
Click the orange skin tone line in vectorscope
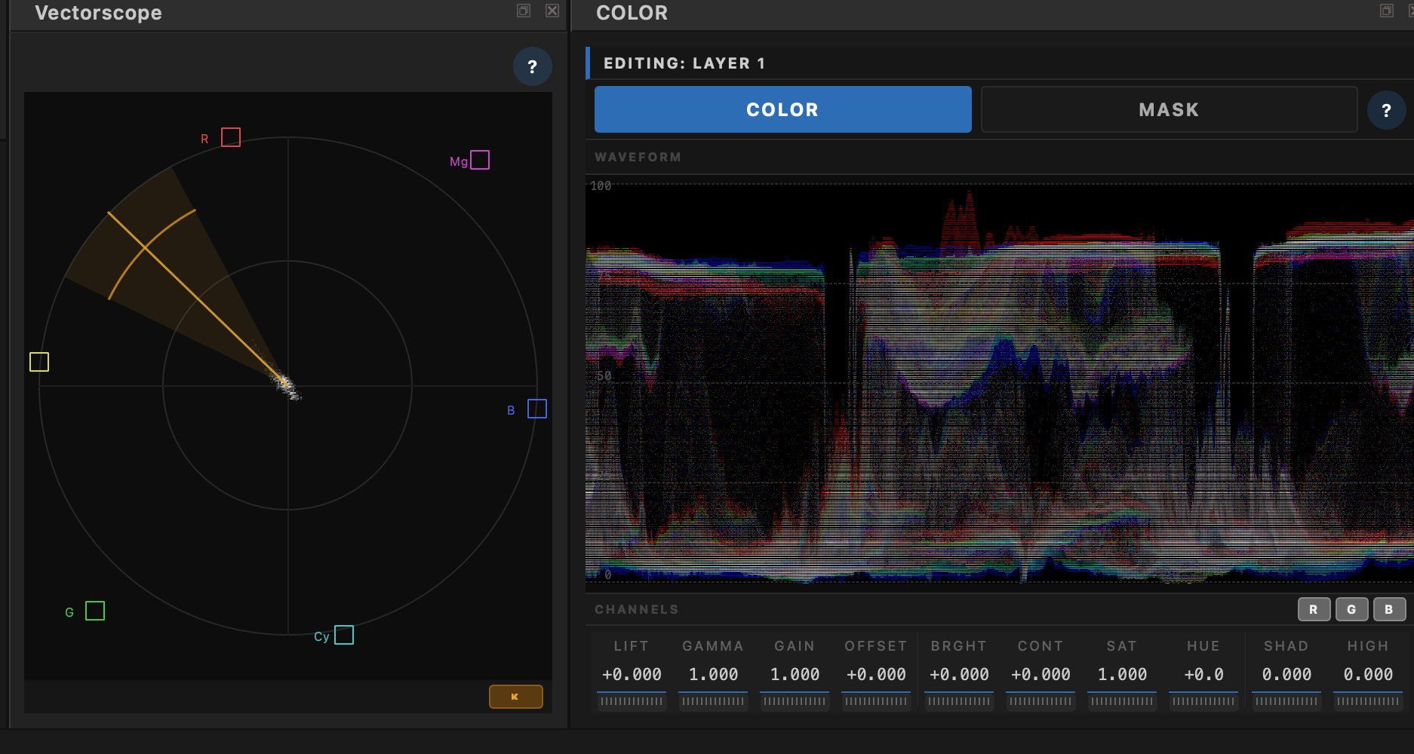click(x=197, y=299)
